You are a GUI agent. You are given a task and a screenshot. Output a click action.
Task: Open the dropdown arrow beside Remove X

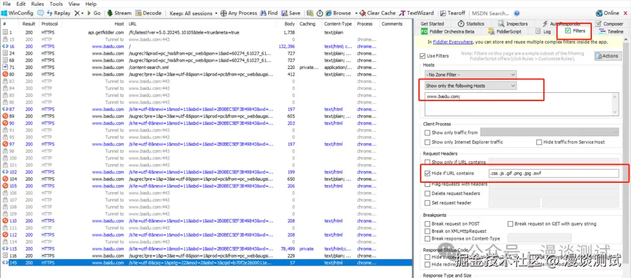click(x=82, y=13)
